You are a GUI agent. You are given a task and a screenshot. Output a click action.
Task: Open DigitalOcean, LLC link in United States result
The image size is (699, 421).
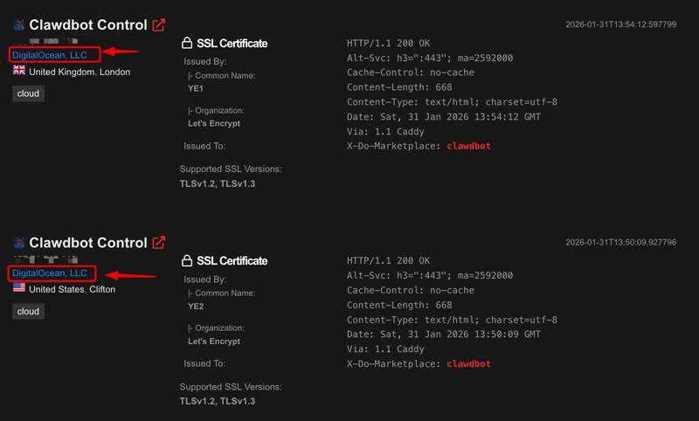click(50, 273)
